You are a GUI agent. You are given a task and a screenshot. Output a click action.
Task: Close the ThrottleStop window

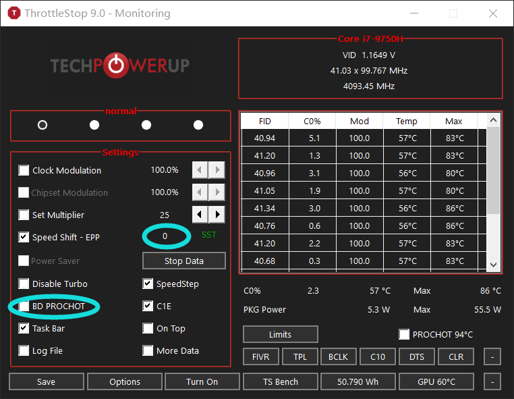(x=493, y=13)
